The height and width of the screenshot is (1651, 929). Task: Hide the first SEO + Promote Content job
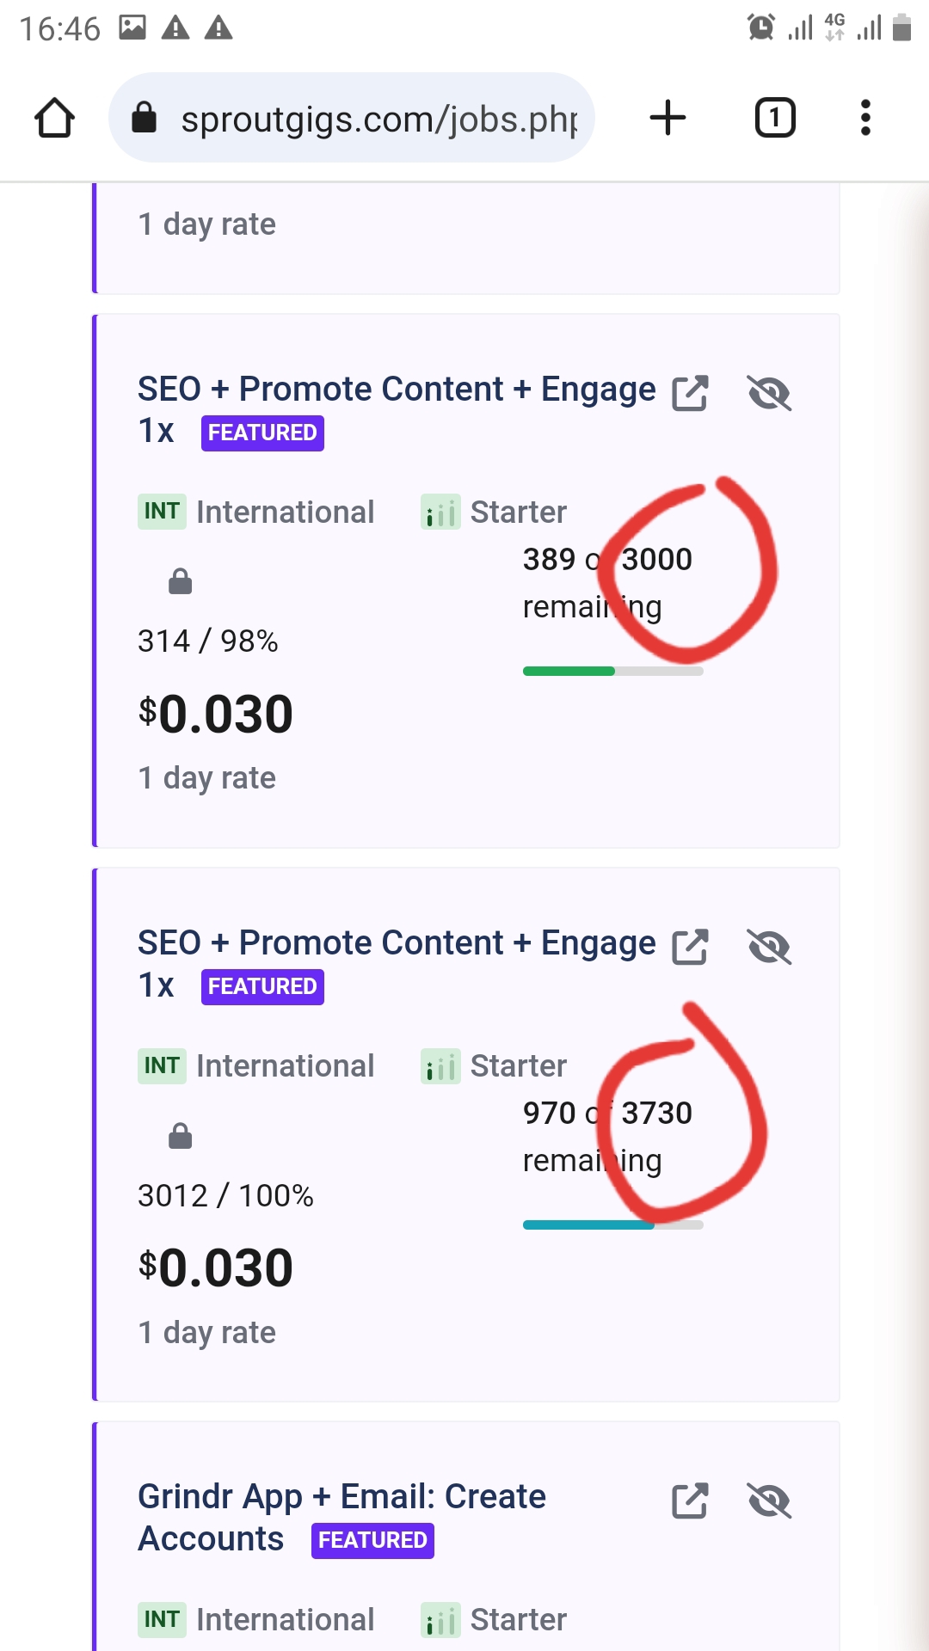point(769,393)
